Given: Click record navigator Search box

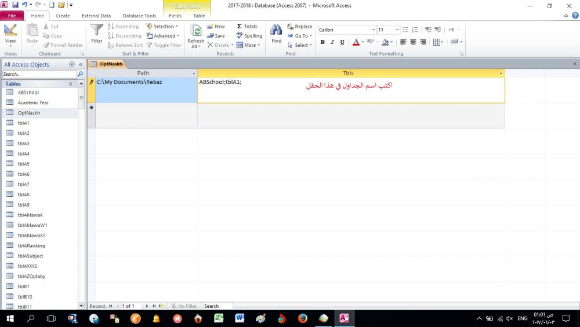Looking at the screenshot, I should coord(217,306).
